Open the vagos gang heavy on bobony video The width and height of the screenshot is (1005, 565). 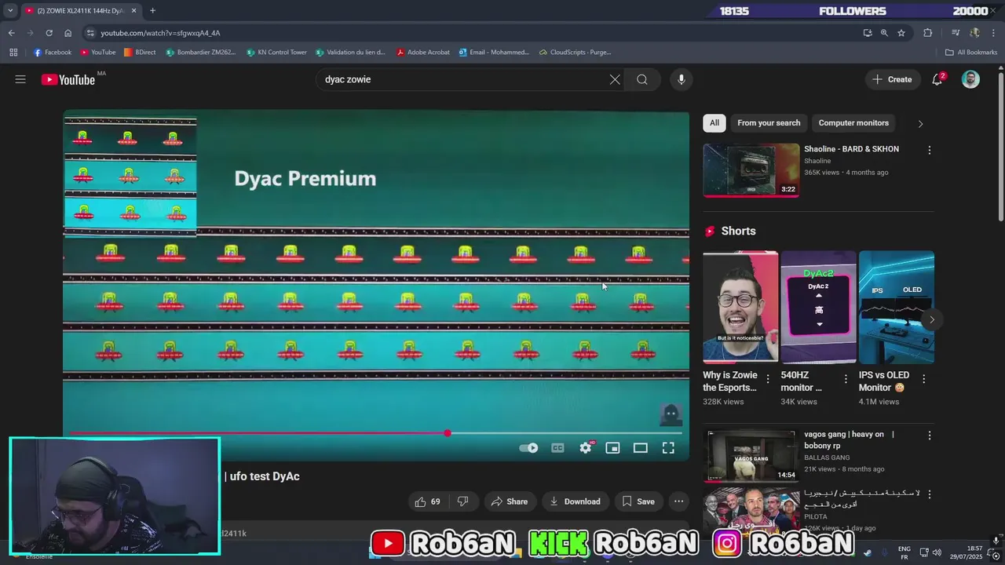tap(751, 455)
